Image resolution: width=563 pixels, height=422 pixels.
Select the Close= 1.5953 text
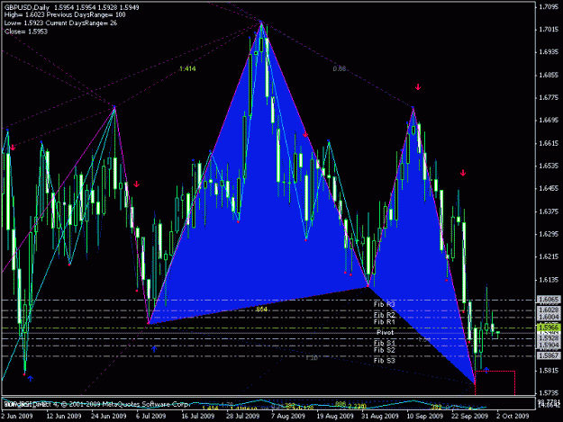pyautogui.click(x=26, y=31)
